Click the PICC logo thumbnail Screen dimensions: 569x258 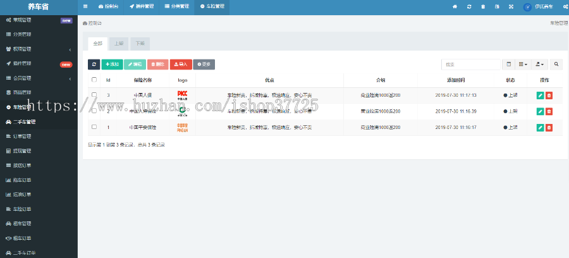tap(182, 95)
